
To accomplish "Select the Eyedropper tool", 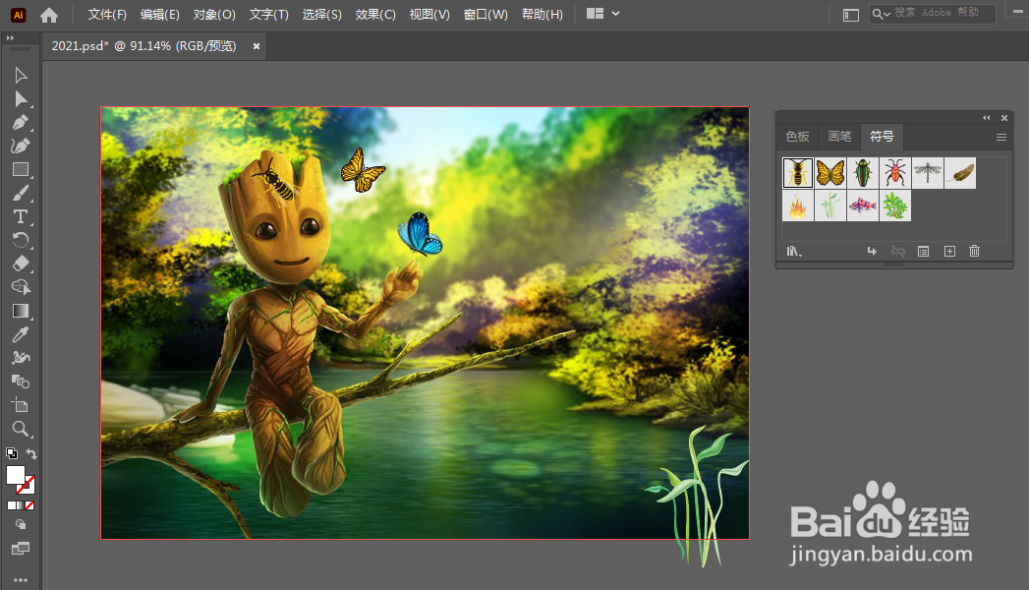I will [x=21, y=334].
